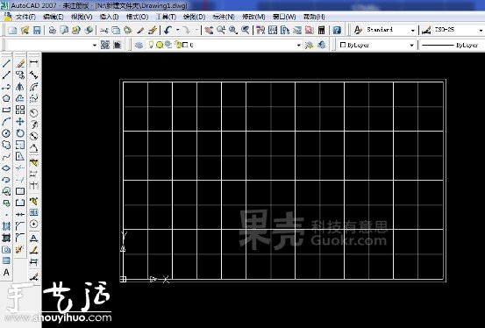Select the Table tool in Draw toolbar
485x328 pixels.
pyautogui.click(x=6, y=260)
